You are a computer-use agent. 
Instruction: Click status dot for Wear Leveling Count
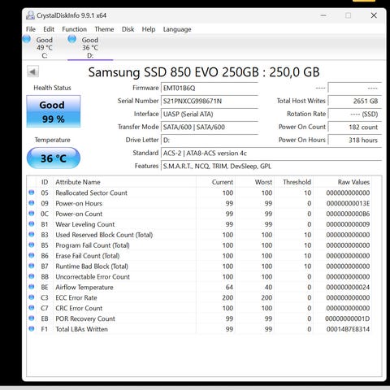pos(32,224)
